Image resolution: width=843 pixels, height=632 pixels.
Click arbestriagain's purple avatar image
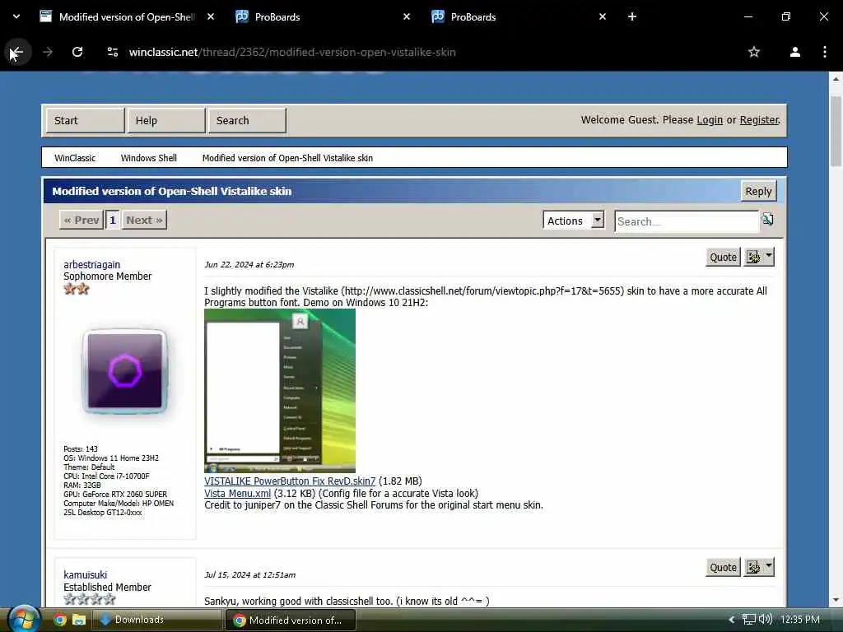click(x=125, y=371)
